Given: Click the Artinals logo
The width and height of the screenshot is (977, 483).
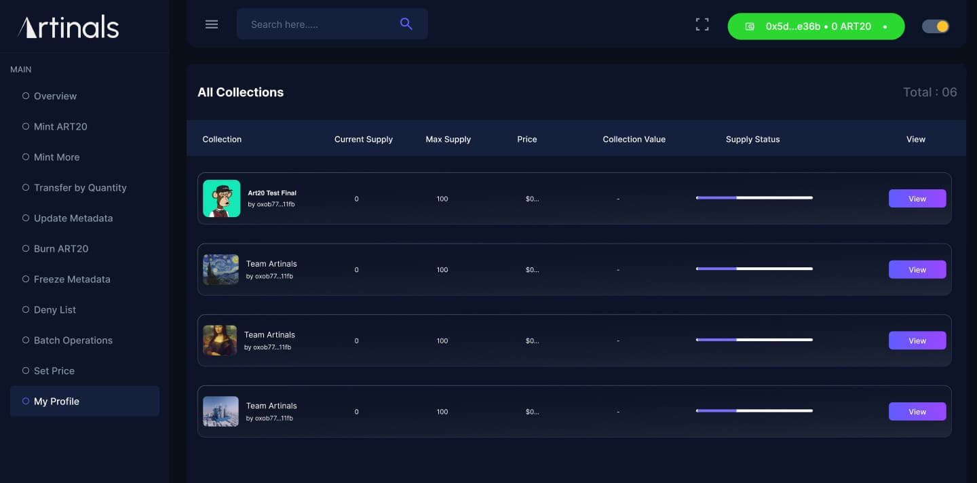Looking at the screenshot, I should point(68,27).
